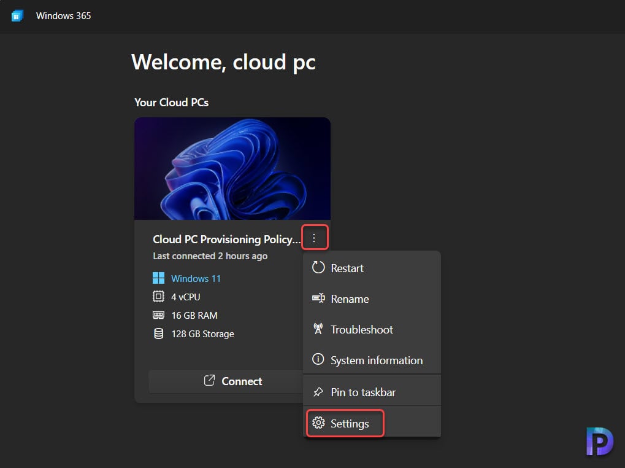This screenshot has width=625, height=468.
Task: Click the Windows 11 link
Action: [196, 278]
